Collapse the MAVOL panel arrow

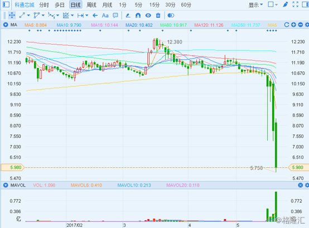coord(6,185)
